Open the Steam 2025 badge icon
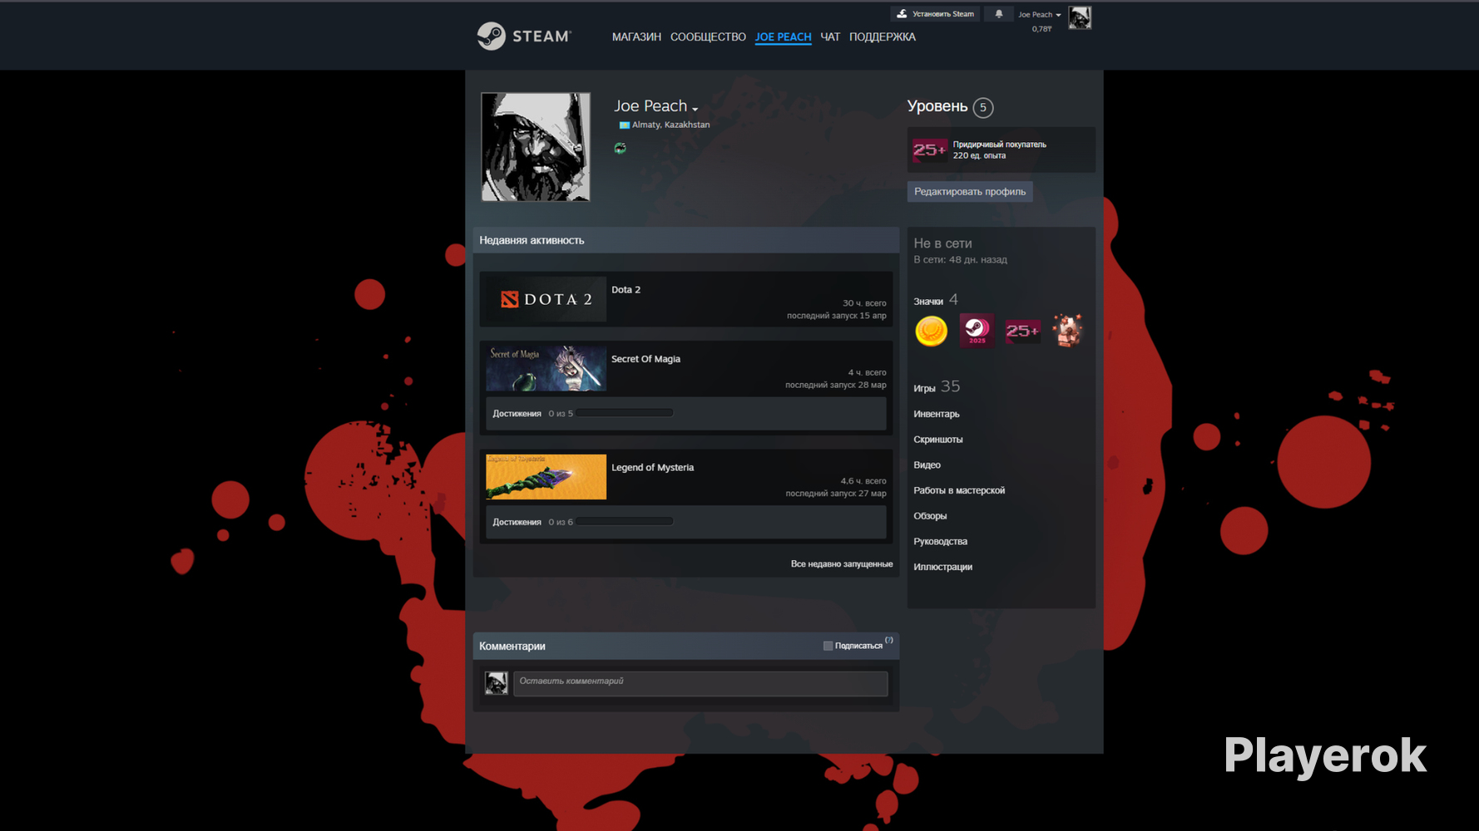 tap(977, 331)
